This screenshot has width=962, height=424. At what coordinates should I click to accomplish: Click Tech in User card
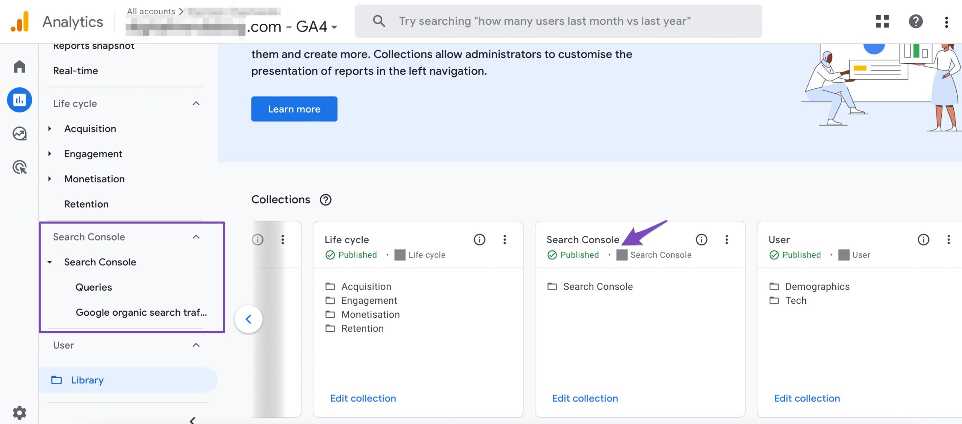tap(796, 300)
